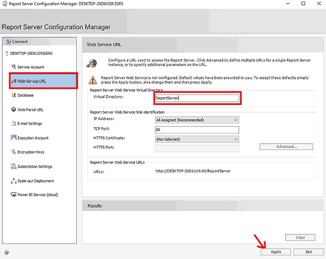Click the Service Account icon in sidebar

pyautogui.click(x=13, y=67)
